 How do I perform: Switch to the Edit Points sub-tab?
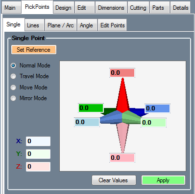(x=112, y=25)
